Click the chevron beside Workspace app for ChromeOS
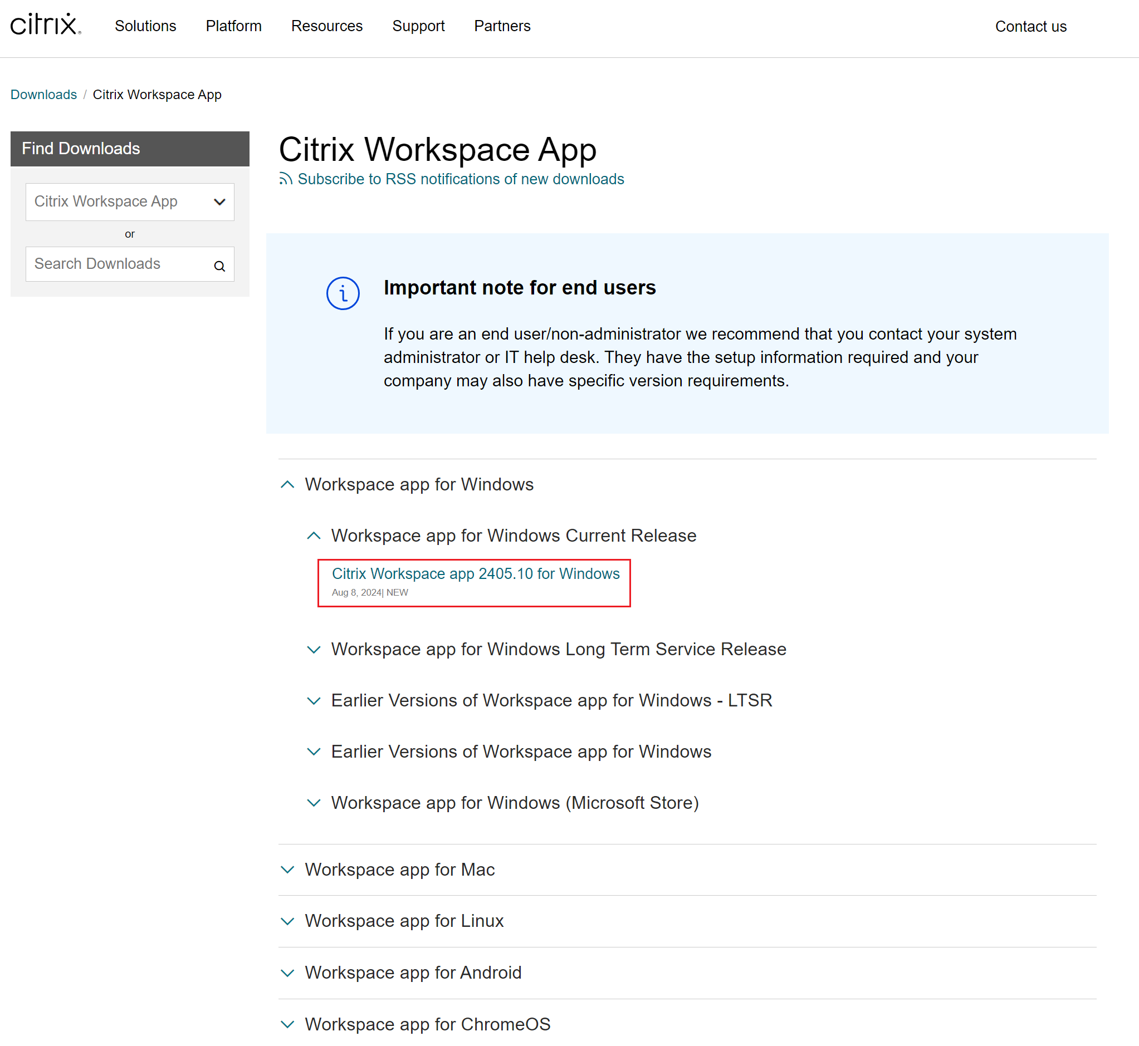 (287, 1024)
